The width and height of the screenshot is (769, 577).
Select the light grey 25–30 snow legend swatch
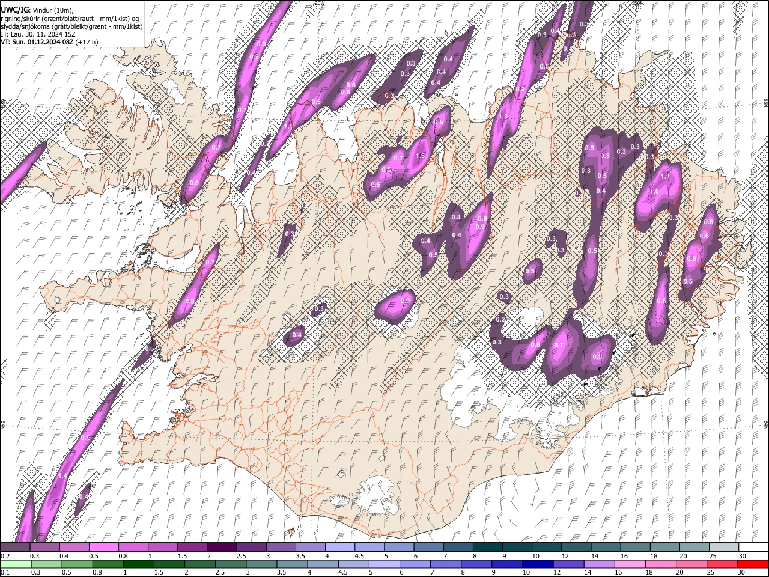pos(724,547)
